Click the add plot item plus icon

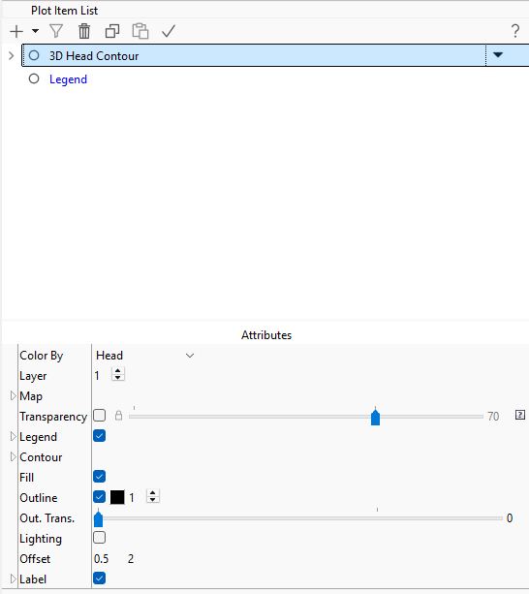click(16, 31)
